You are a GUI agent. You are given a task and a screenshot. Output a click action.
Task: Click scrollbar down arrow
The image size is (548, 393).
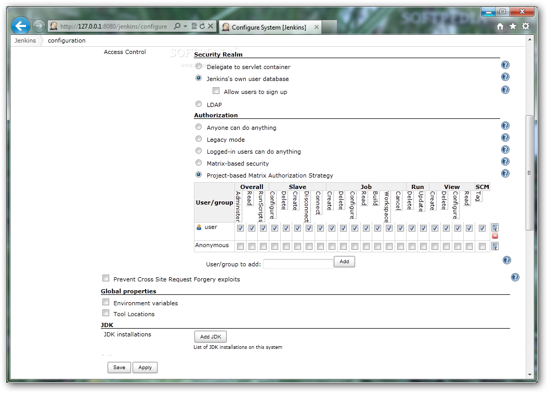coord(530,374)
